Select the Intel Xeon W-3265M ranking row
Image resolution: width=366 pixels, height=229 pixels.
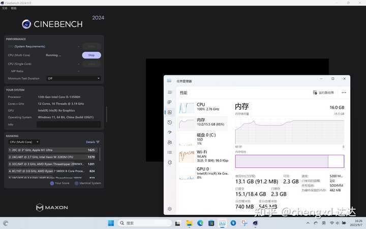click(52, 157)
